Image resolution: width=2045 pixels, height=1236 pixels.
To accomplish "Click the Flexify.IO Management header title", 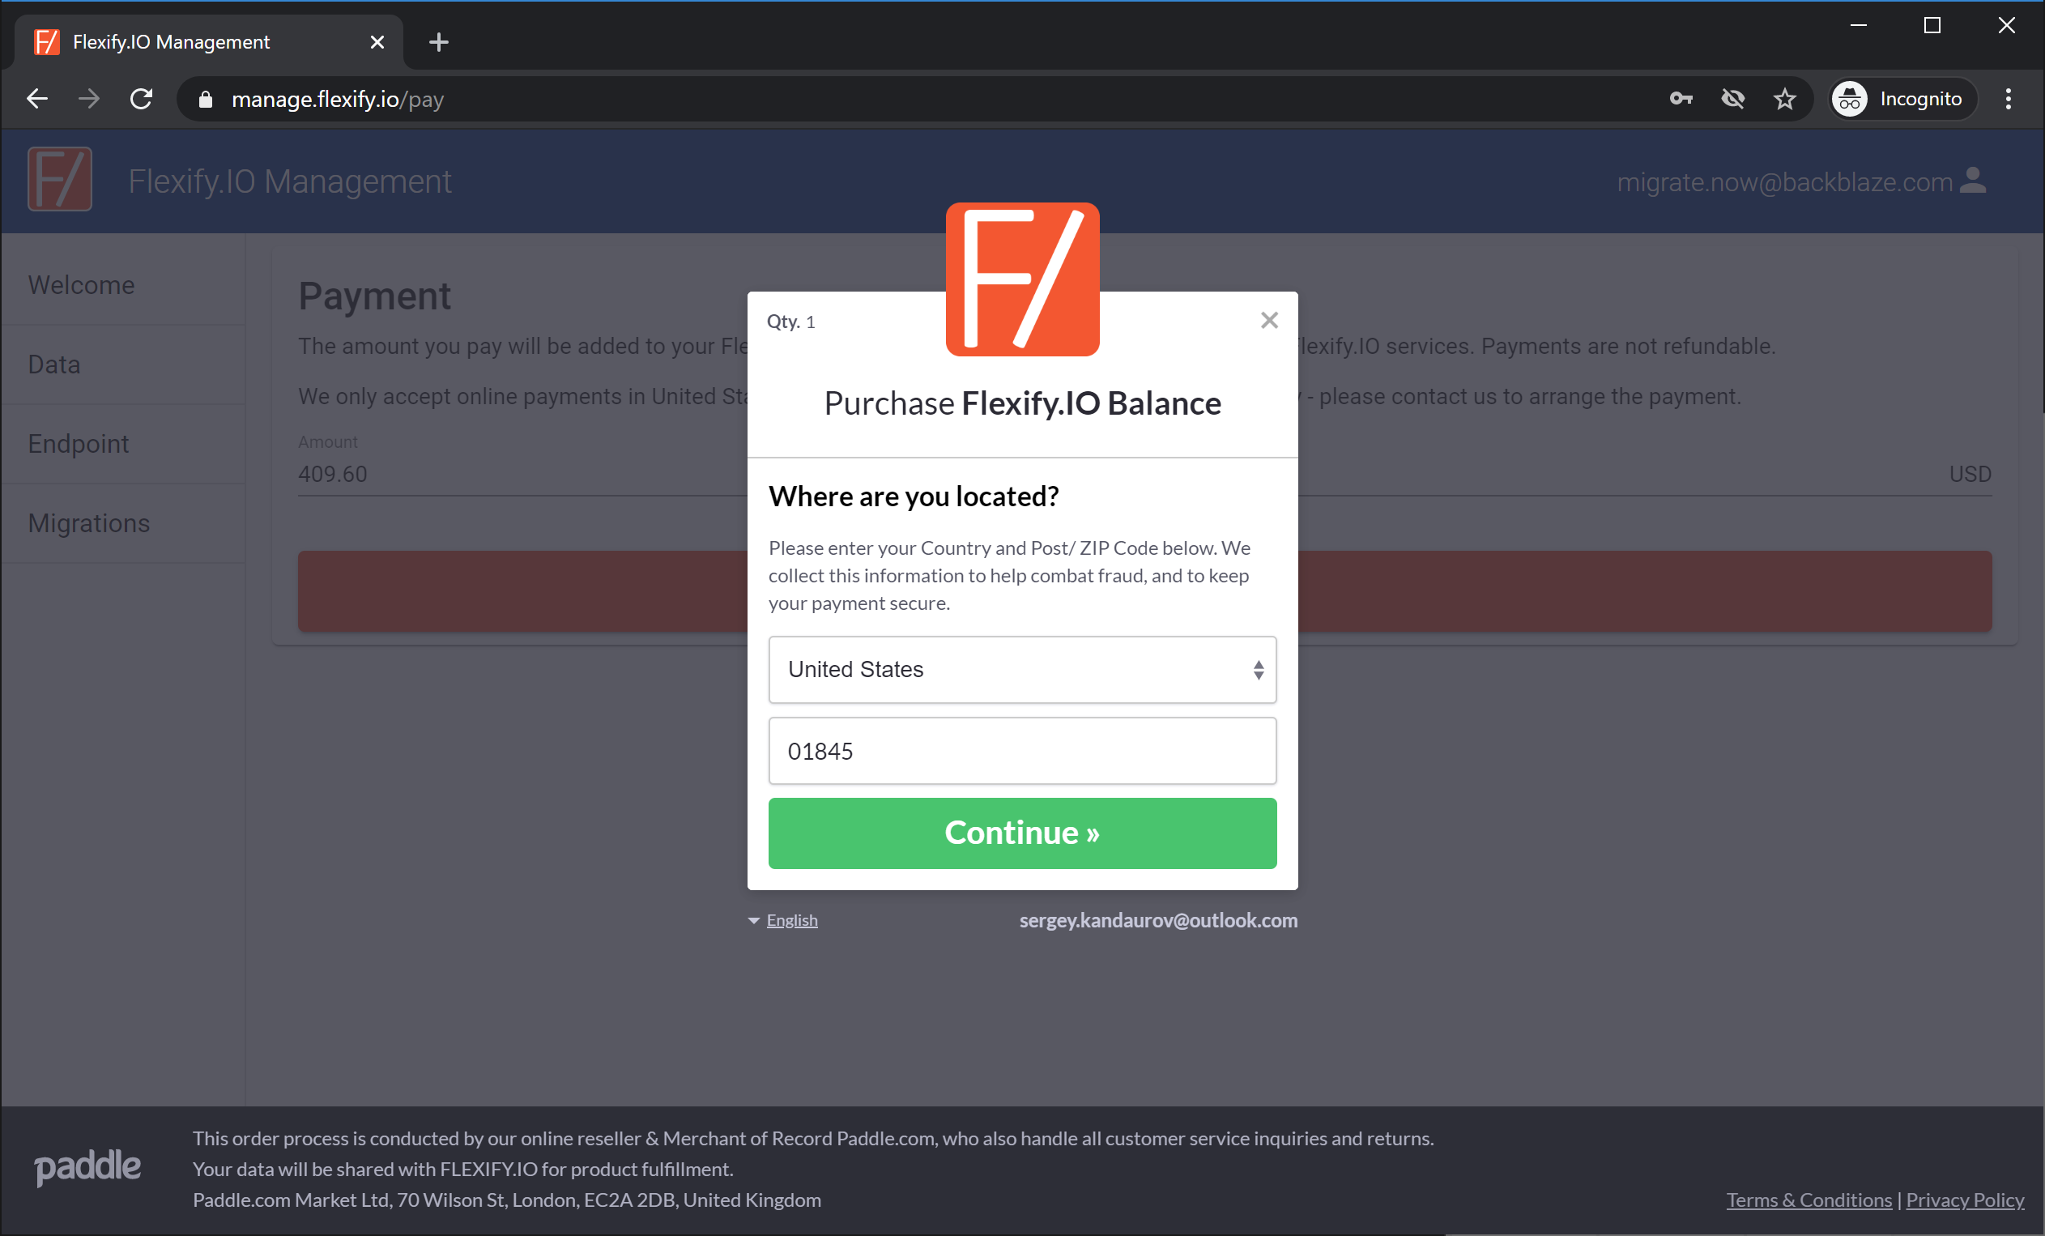I will point(290,181).
